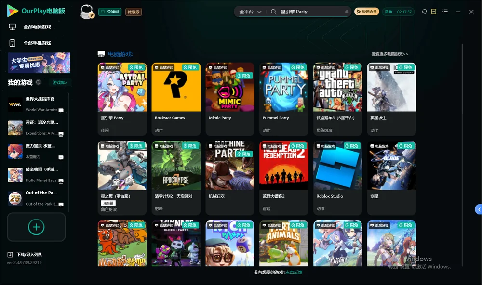The image size is (482, 285).
Task: Open the 大学生专属优惠 banner
Action: (39, 63)
